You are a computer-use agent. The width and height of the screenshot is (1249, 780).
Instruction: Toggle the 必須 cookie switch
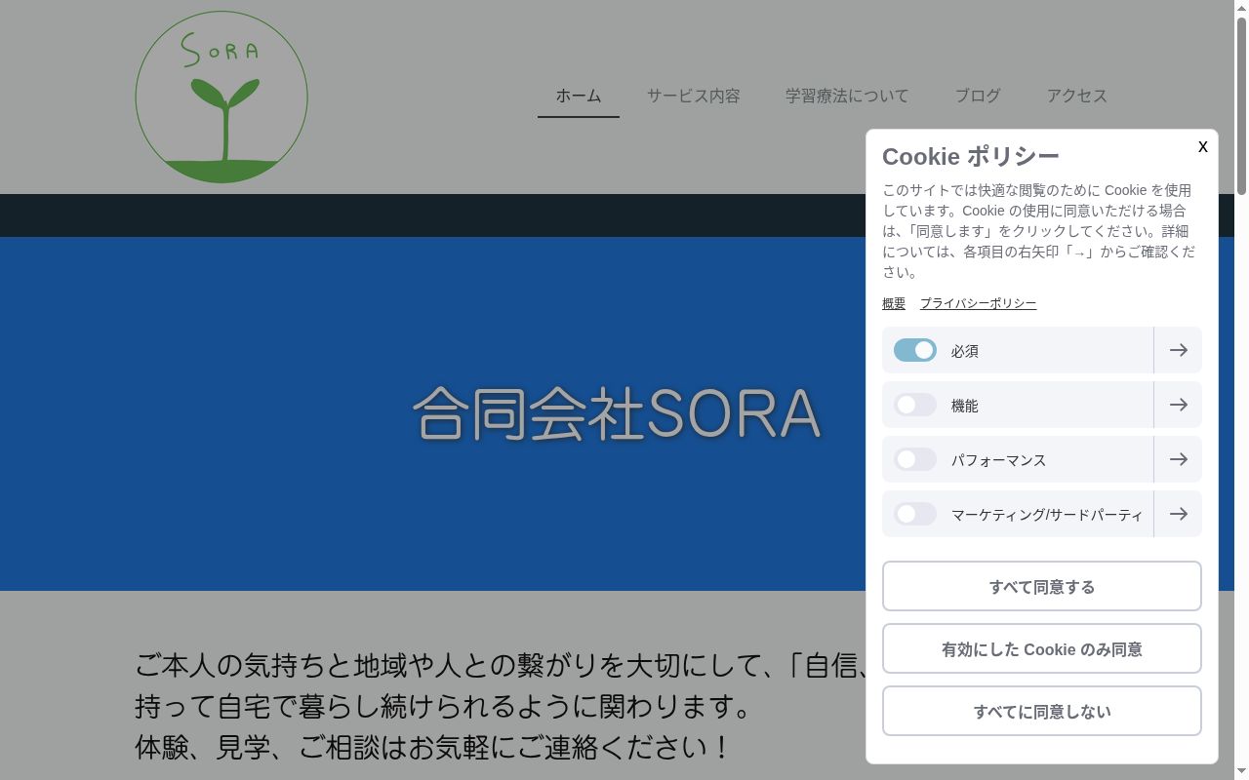(x=915, y=350)
